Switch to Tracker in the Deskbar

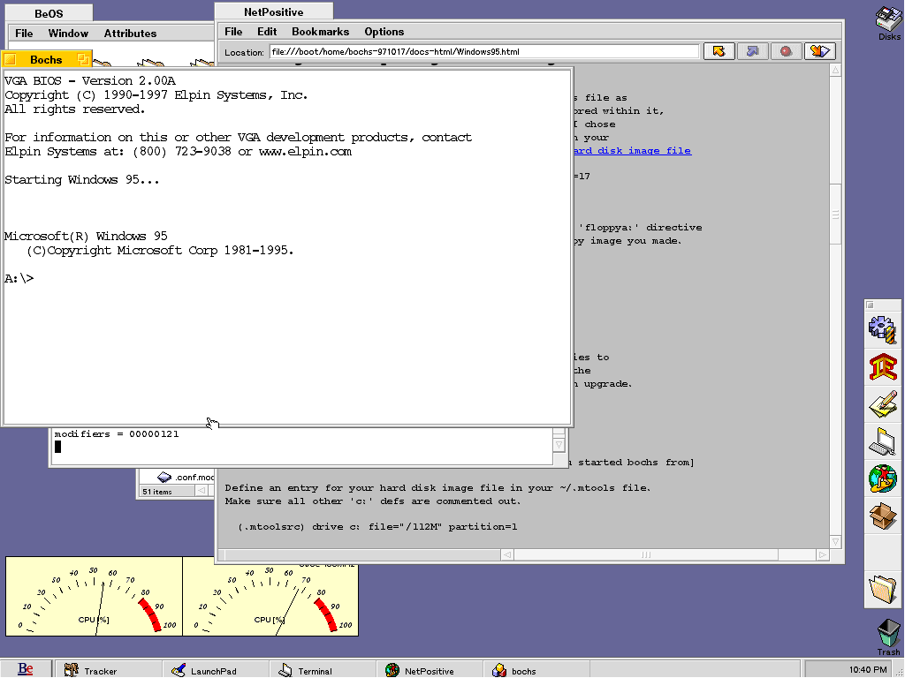click(108, 671)
